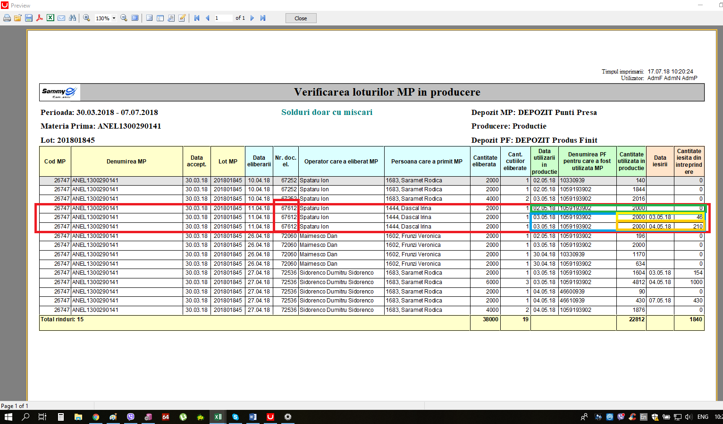723x424 pixels.
Task: Open the taskbar Calculator
Action: (61, 417)
